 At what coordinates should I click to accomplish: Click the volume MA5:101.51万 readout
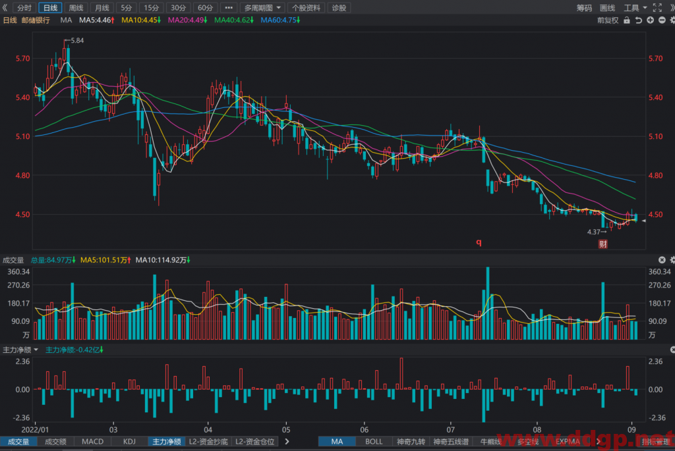point(105,260)
